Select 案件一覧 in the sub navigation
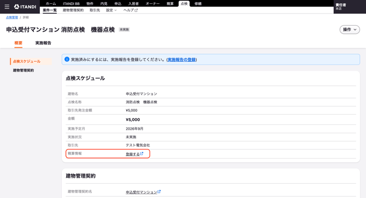366x198 pixels. [50, 10]
